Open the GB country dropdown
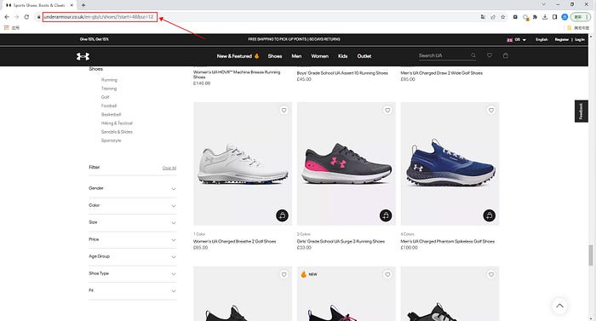The height and width of the screenshot is (321, 596). coord(517,39)
